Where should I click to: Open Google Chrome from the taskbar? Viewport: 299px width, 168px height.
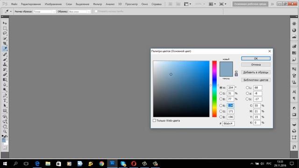pos(101,163)
